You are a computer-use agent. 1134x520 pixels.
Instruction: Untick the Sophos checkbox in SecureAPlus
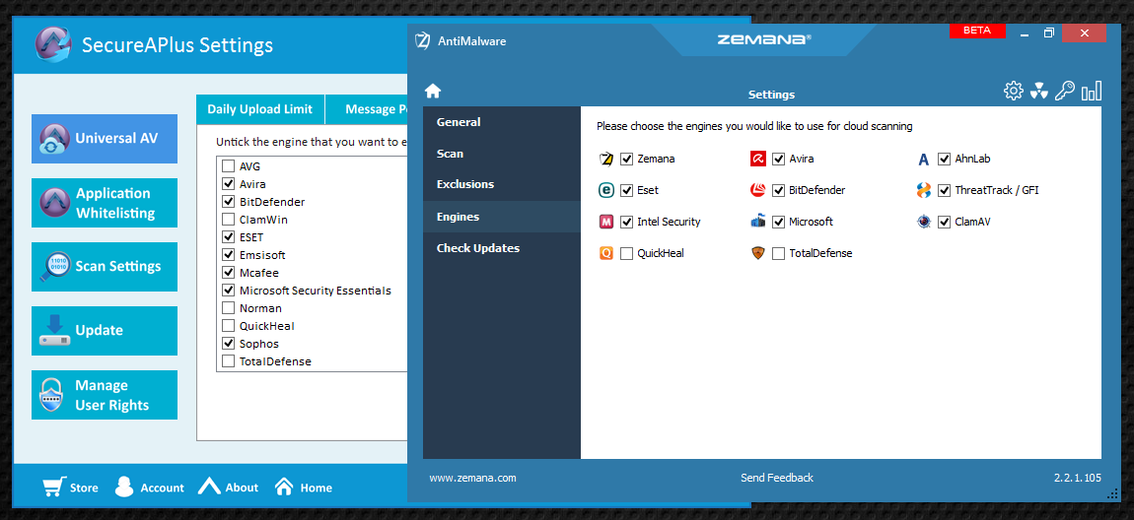[x=228, y=343]
